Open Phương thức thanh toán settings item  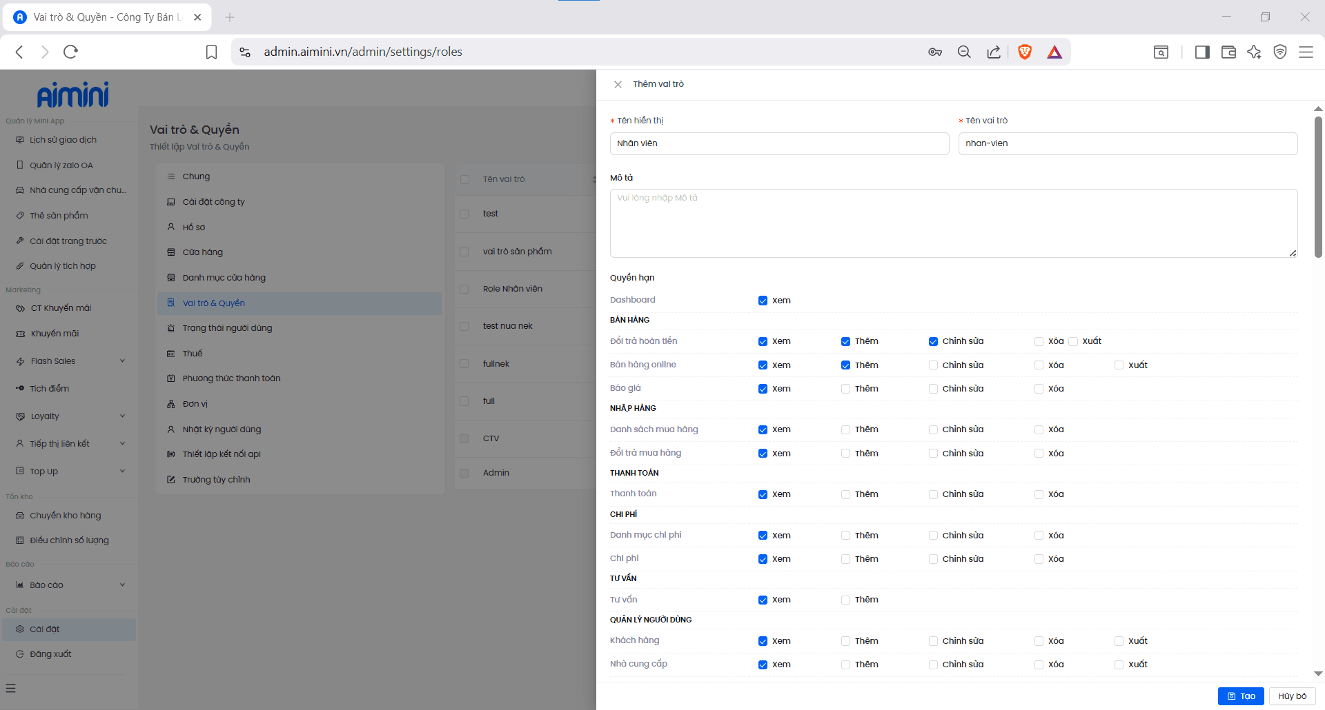coord(231,378)
